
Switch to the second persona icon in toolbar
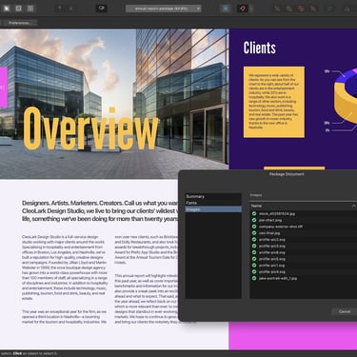(18, 9)
